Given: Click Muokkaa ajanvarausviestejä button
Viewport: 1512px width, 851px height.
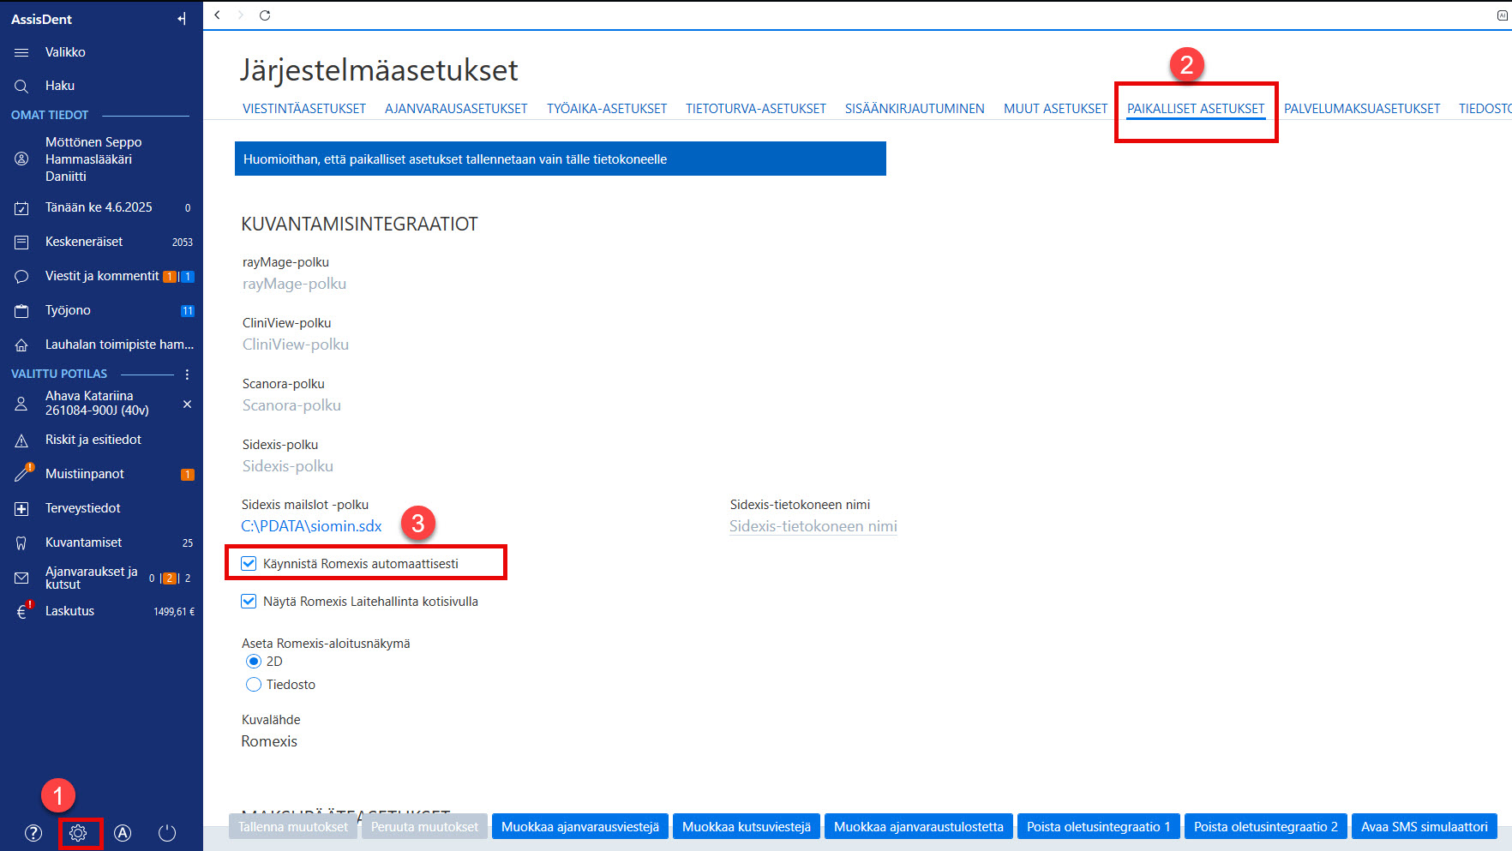Looking at the screenshot, I should pyautogui.click(x=580, y=827).
